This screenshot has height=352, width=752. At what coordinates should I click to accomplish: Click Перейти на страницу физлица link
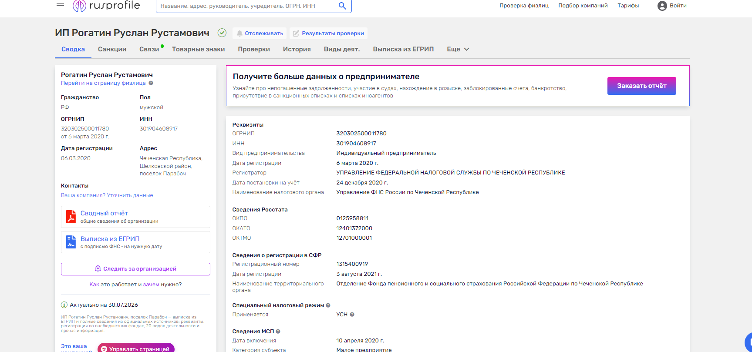click(103, 83)
